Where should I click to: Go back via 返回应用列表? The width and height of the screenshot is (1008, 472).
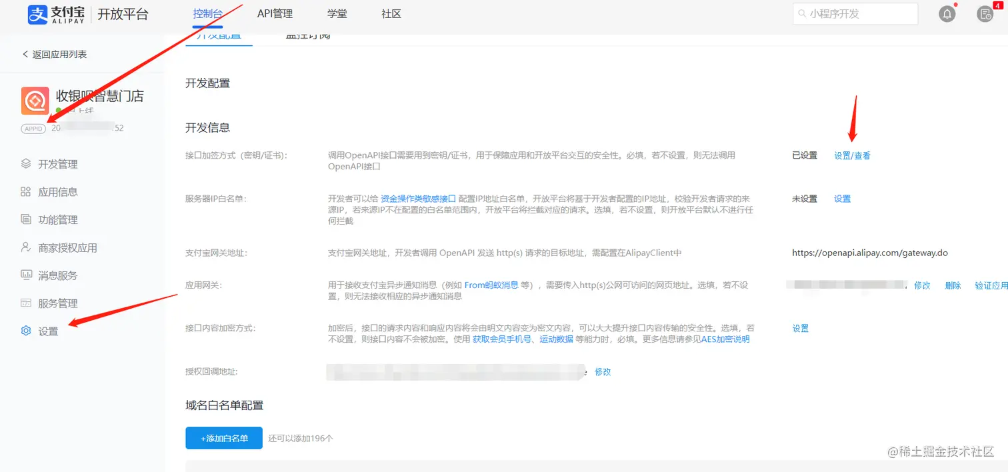click(55, 54)
